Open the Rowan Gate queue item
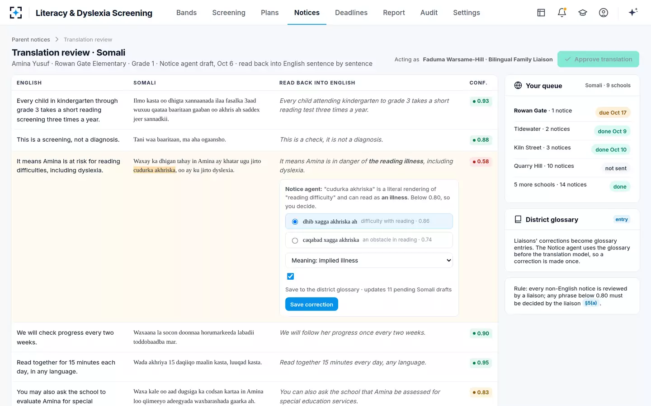Screen dimensions: 651x406 (572, 111)
